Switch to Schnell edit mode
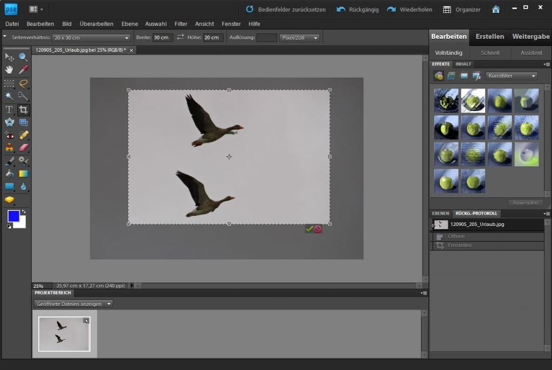This screenshot has height=370, width=552. tap(490, 53)
